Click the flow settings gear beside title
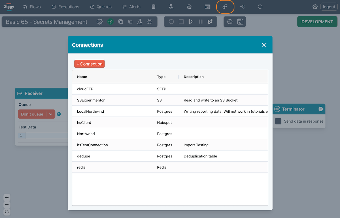 100,22
